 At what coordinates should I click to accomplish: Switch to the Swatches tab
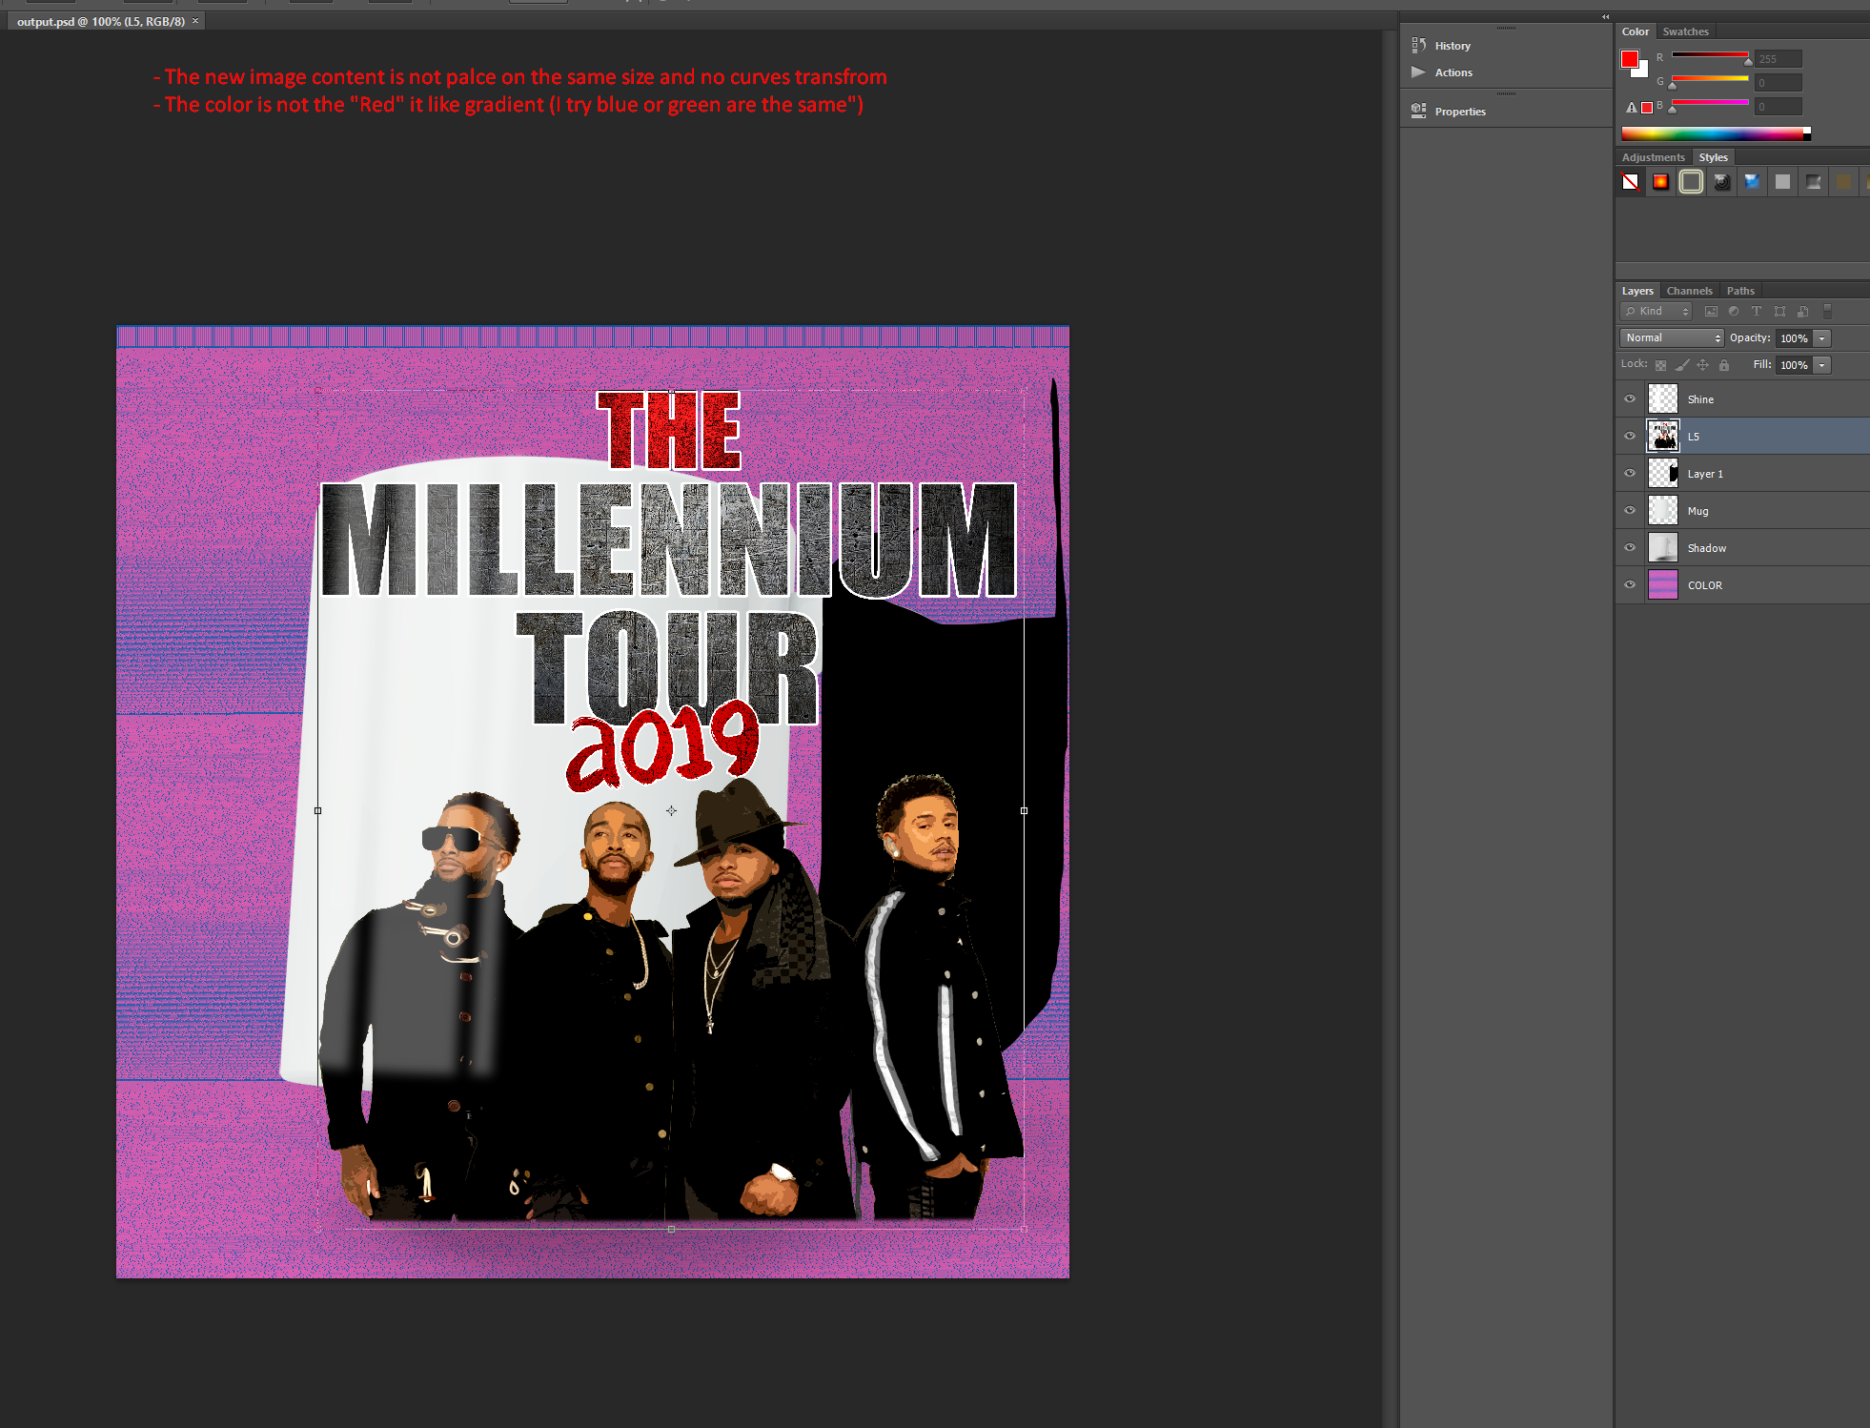[x=1685, y=31]
